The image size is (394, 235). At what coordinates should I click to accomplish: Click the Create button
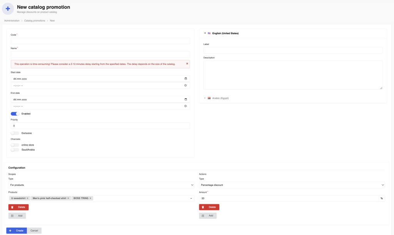tap(17, 230)
